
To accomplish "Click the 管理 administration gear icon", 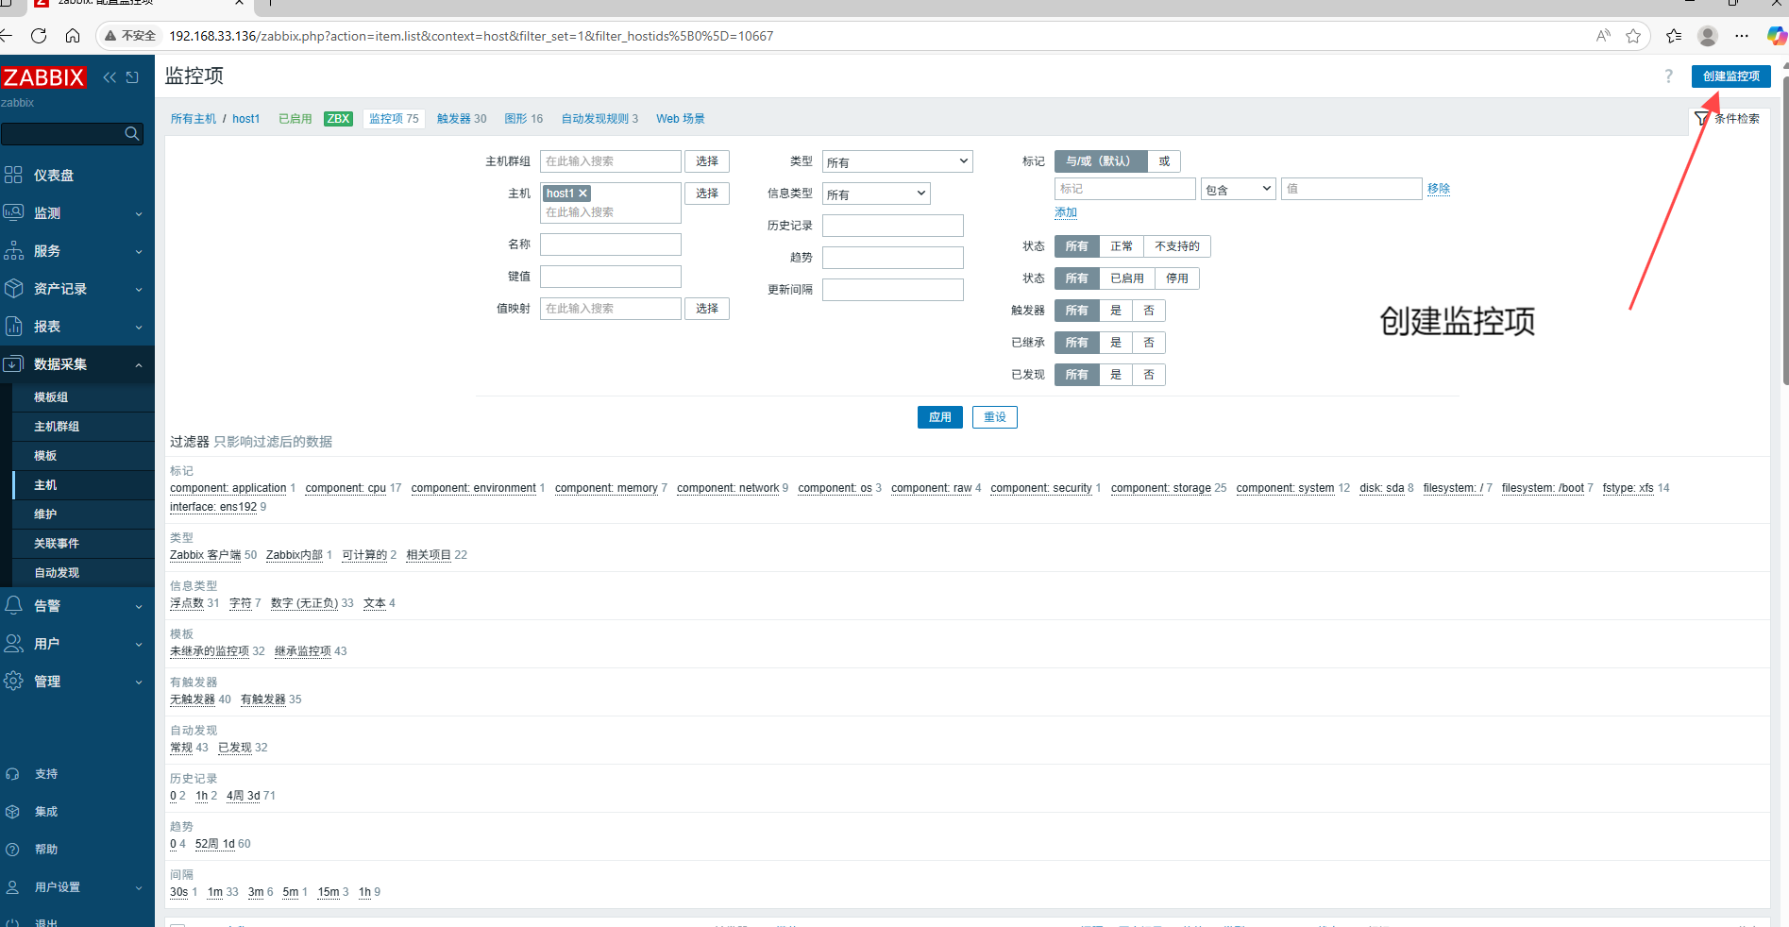I will pos(13,681).
